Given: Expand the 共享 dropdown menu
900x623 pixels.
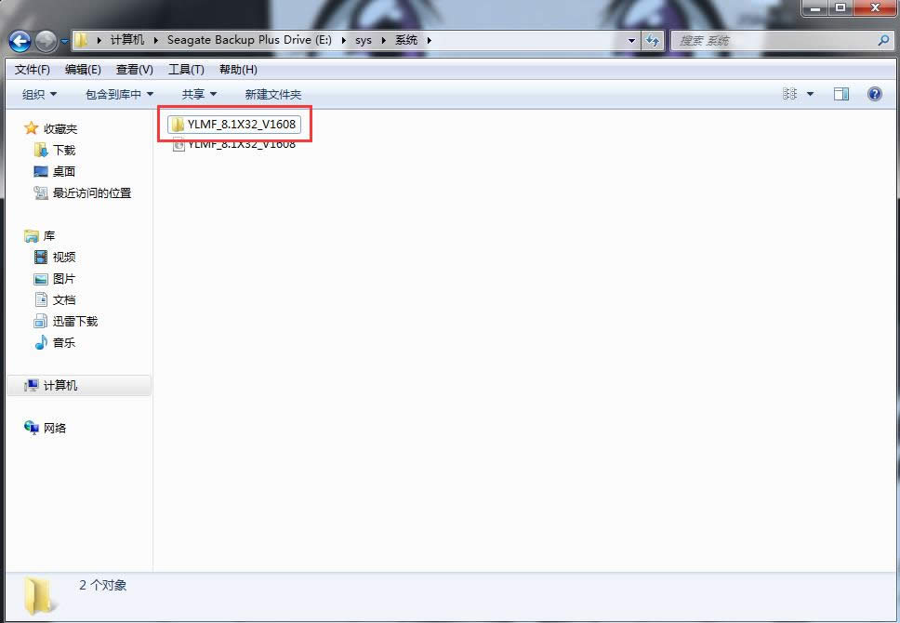Looking at the screenshot, I should click(197, 94).
